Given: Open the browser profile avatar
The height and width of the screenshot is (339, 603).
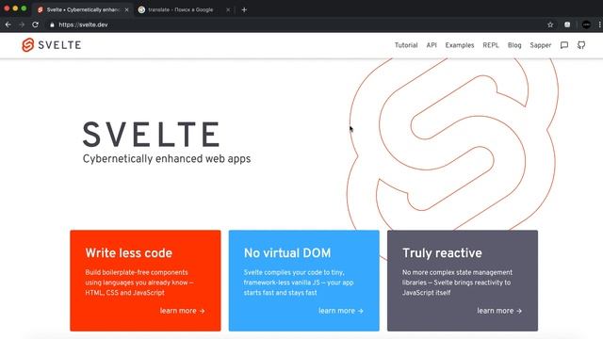Looking at the screenshot, I should (x=586, y=24).
